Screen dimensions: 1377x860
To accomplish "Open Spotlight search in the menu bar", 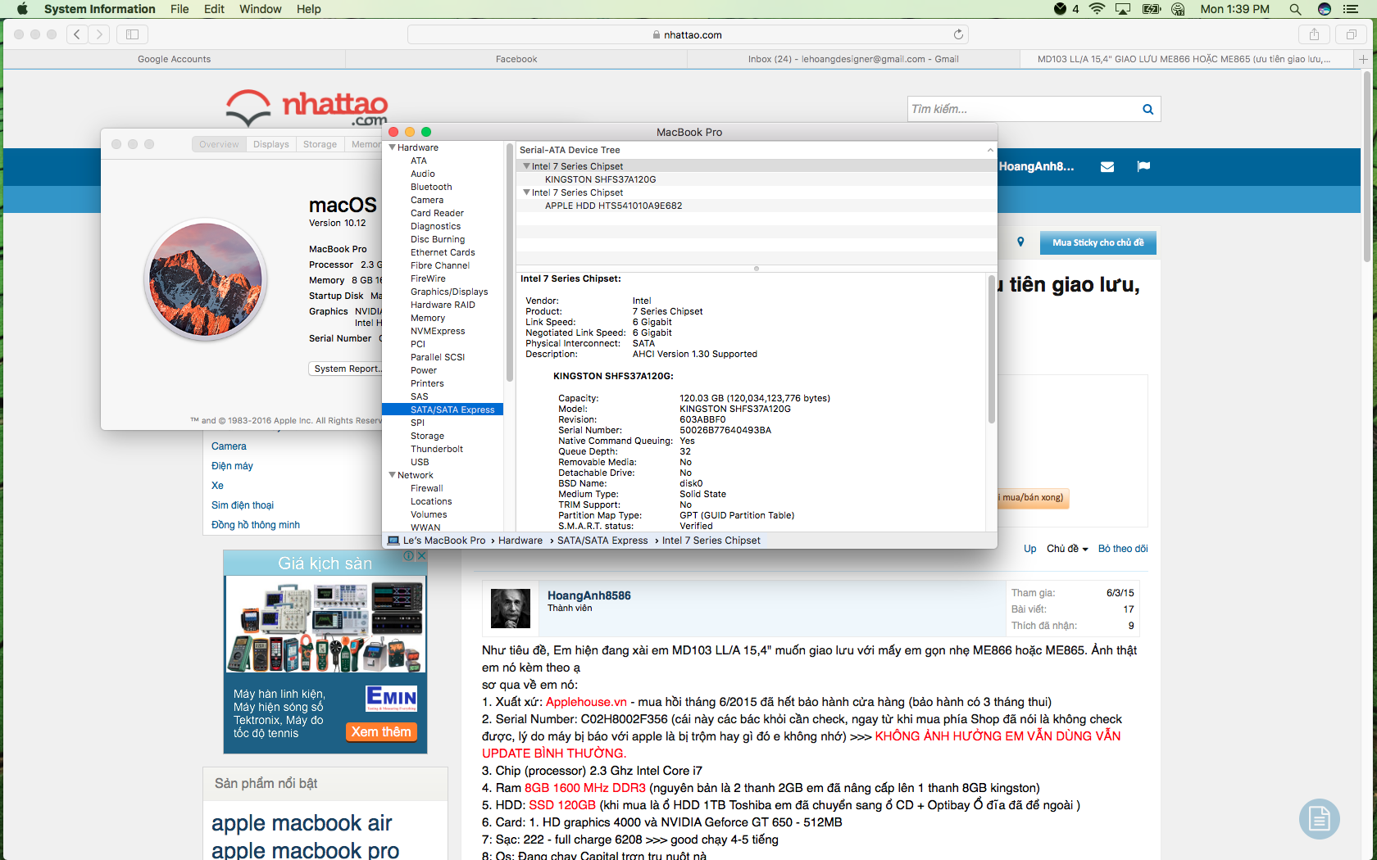I will tap(1295, 9).
